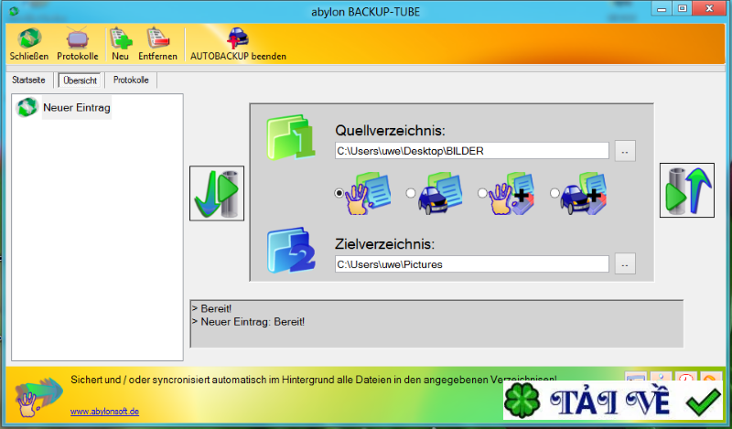Remove entry using Entfernen button
The height and width of the screenshot is (429, 732).
pyautogui.click(x=157, y=44)
